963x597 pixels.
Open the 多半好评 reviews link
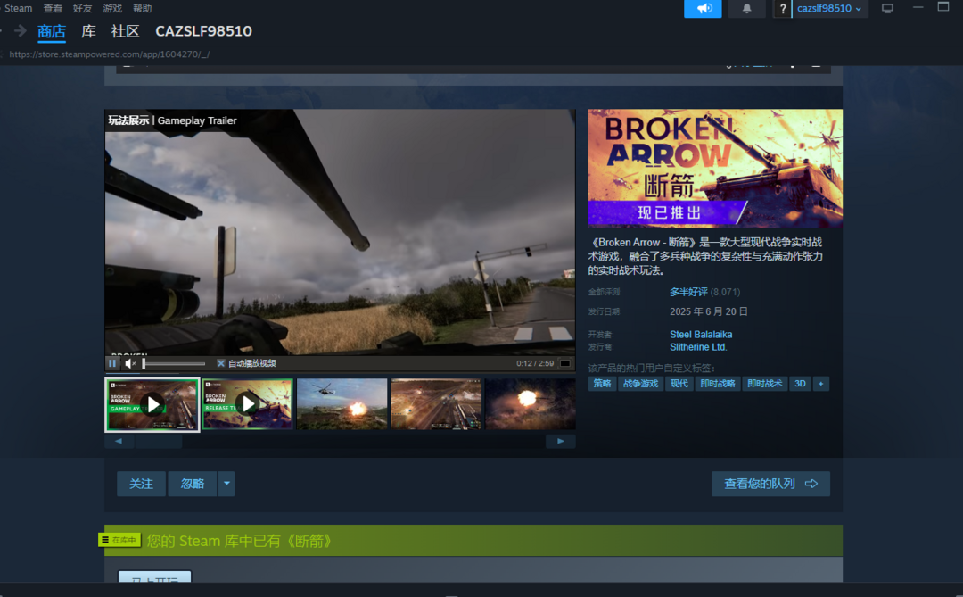(688, 292)
